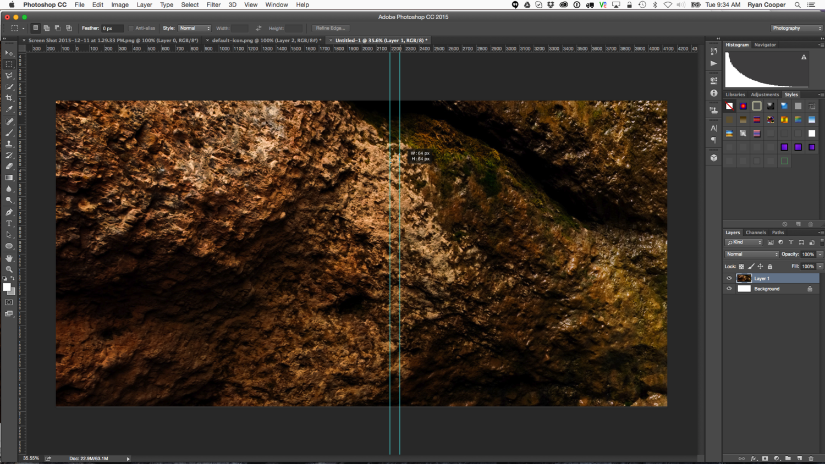Switch to the Channels tab
The width and height of the screenshot is (825, 464).
tap(756, 233)
